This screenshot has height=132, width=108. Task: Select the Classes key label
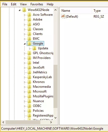pos(38,29)
